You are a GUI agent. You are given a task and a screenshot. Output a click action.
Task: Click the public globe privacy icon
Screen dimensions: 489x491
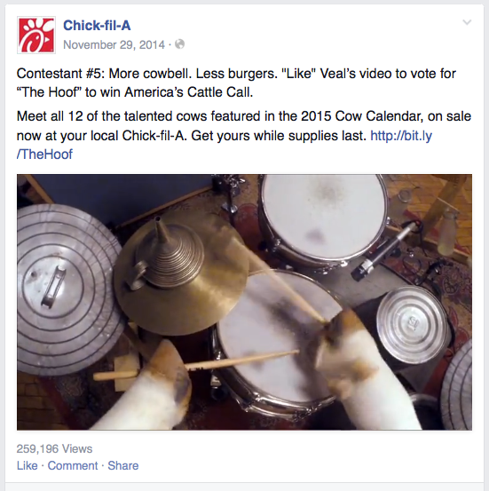tap(179, 44)
